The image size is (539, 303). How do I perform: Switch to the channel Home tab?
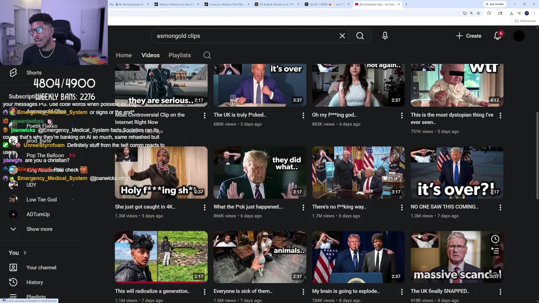[124, 55]
